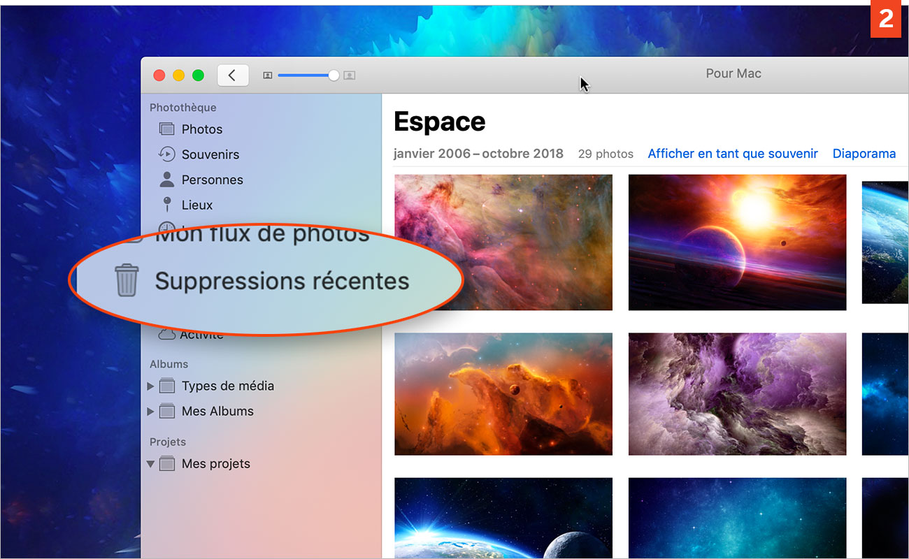The height and width of the screenshot is (559, 909).
Task: Click the green full-screen window button
Action: click(x=199, y=75)
